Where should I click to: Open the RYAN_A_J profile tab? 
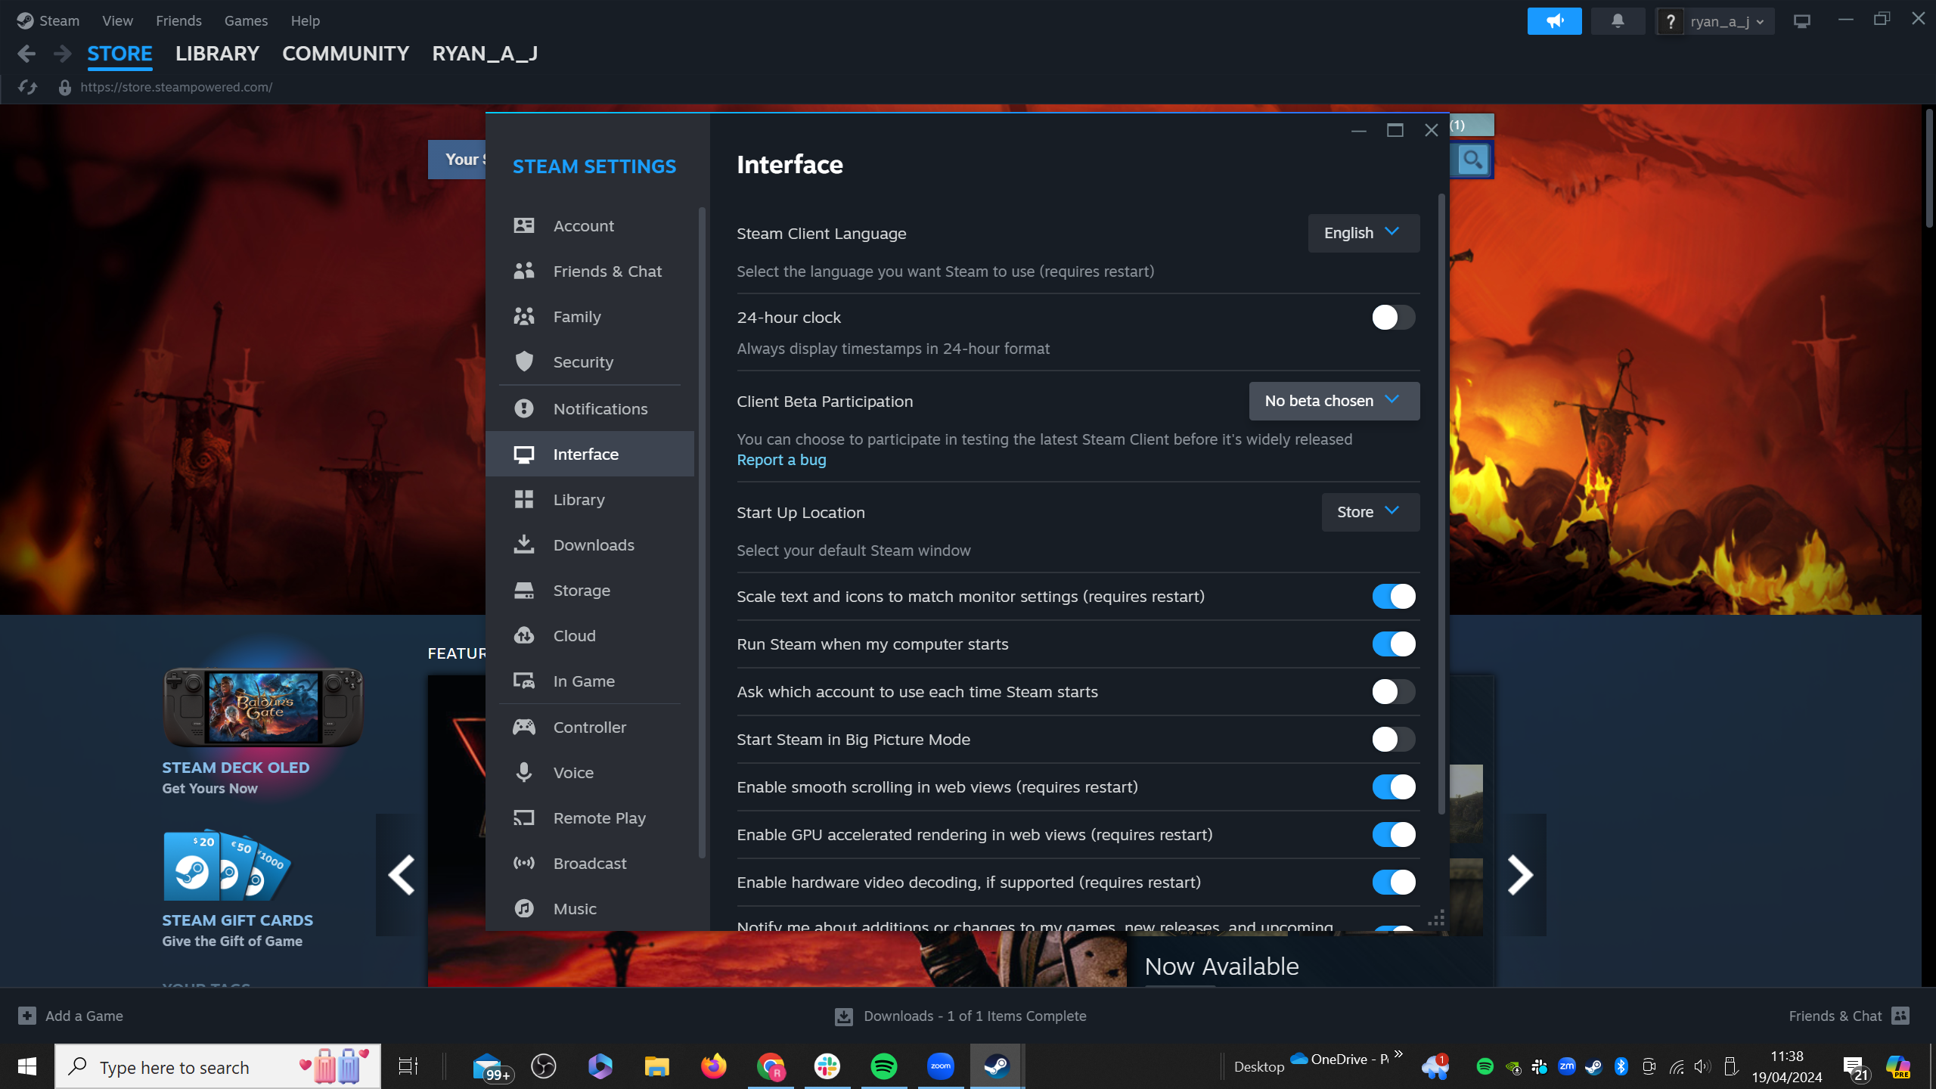pyautogui.click(x=485, y=54)
